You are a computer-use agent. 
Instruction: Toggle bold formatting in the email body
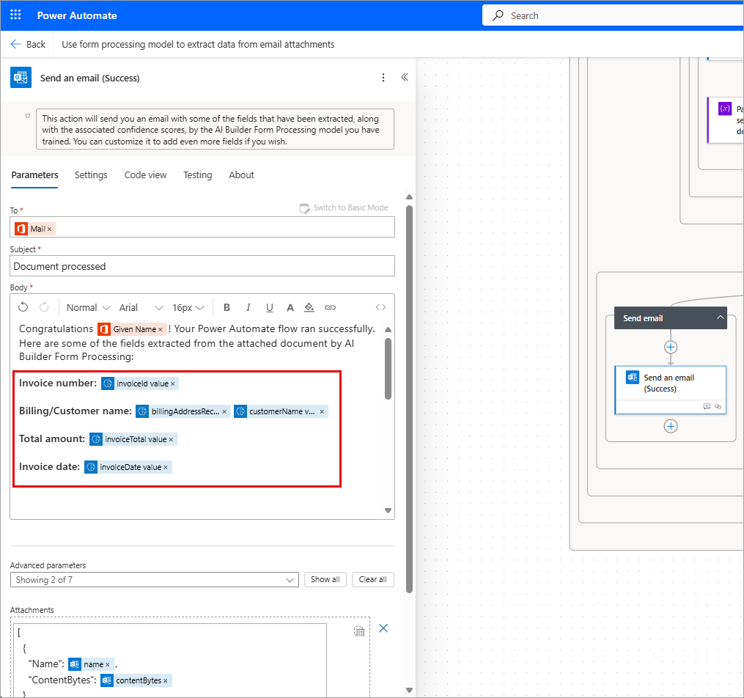point(226,307)
